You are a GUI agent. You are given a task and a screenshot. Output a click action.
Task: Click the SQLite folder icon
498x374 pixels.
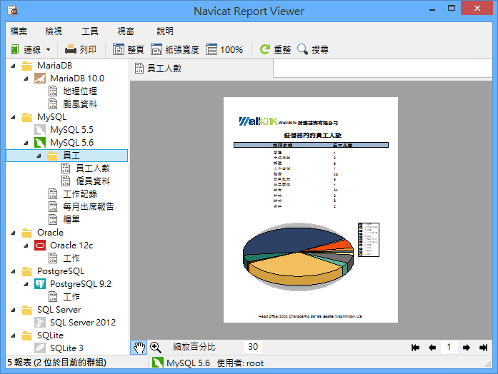[x=27, y=335]
